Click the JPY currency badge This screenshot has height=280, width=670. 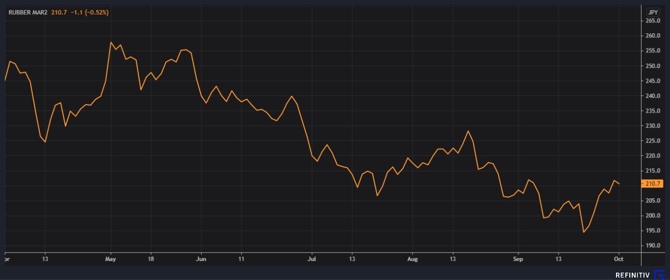(653, 12)
